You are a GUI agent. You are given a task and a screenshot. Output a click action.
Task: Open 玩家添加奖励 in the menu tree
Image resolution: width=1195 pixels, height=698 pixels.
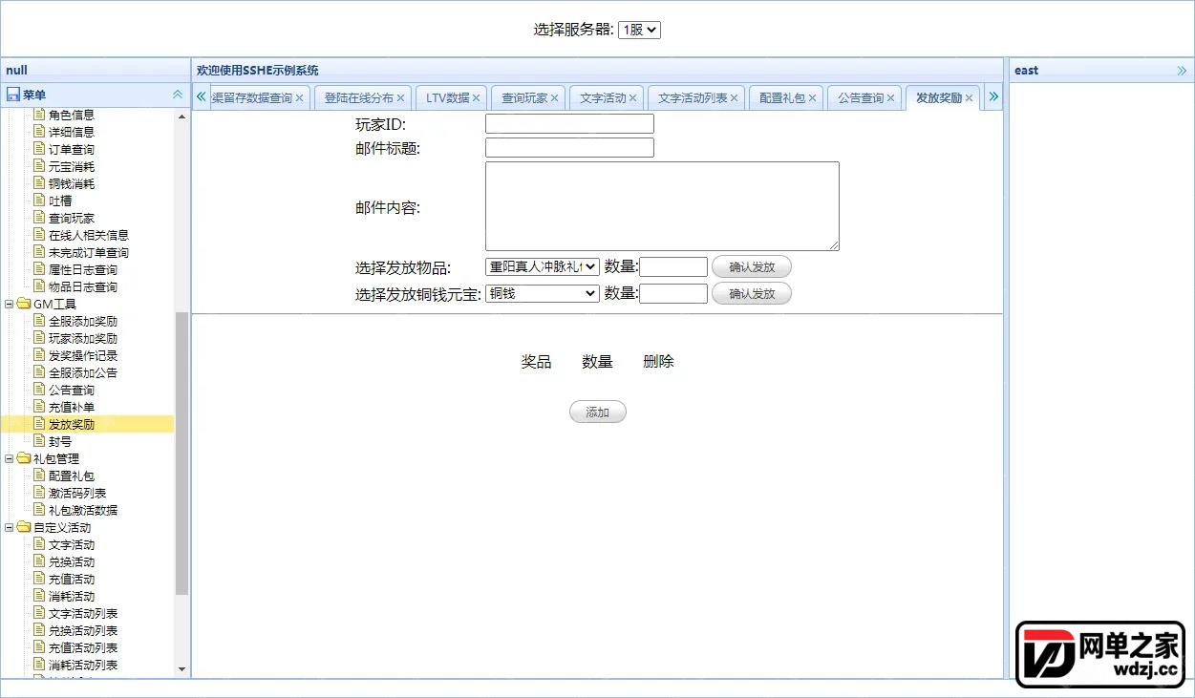point(83,338)
